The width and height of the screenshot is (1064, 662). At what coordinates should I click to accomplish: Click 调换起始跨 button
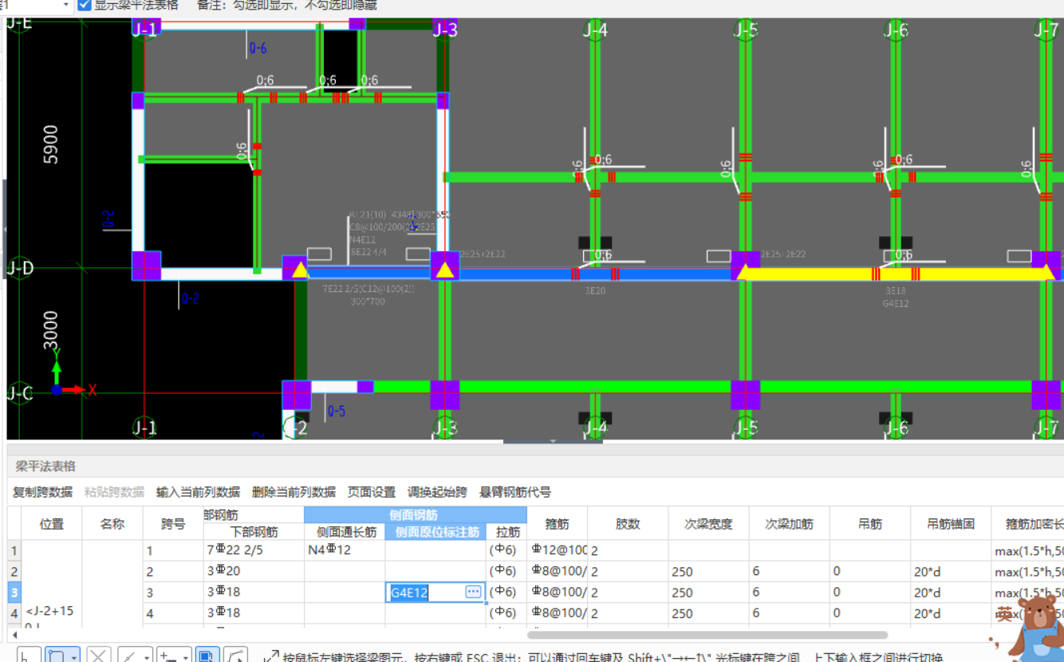pyautogui.click(x=437, y=492)
